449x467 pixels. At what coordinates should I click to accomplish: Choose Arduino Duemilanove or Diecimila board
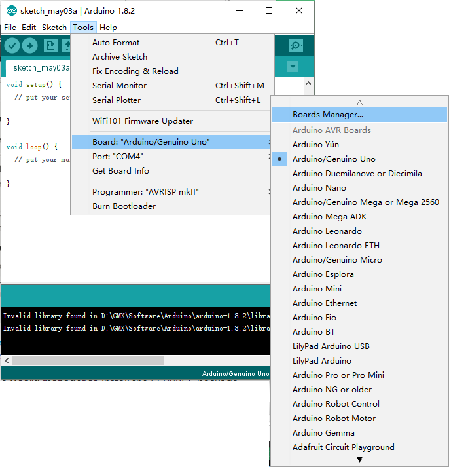coord(359,174)
